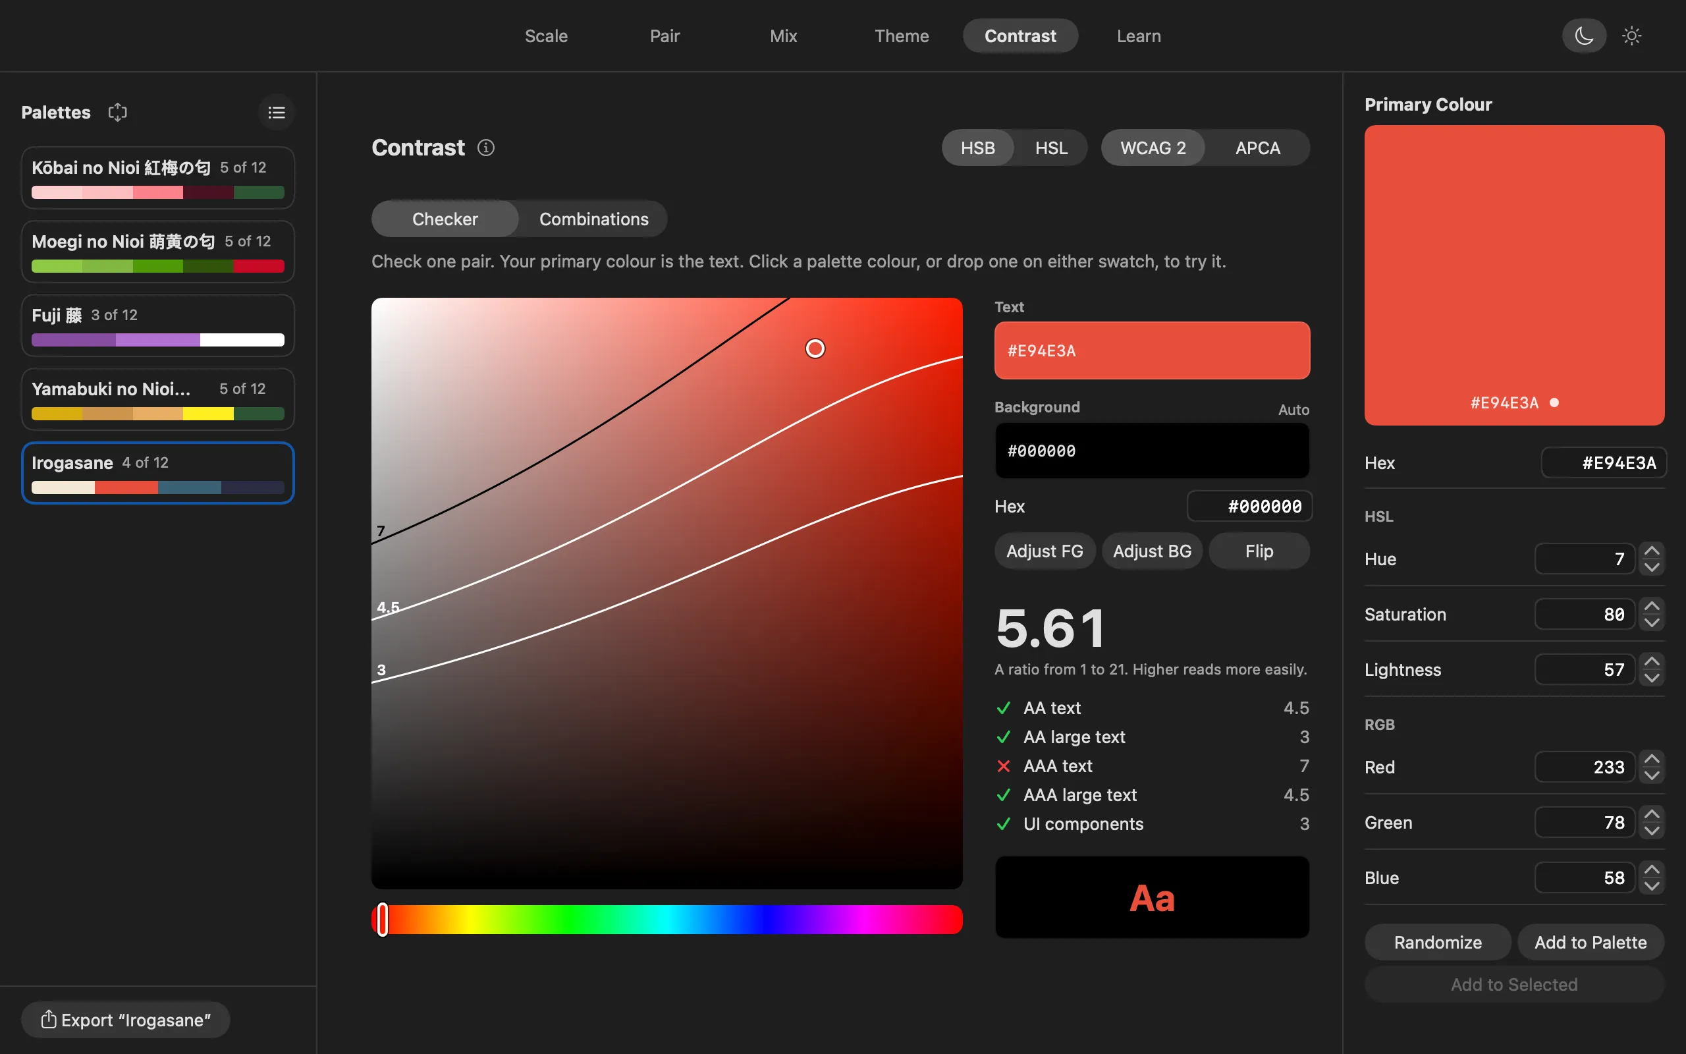Increase Saturation with up arrow
Viewport: 1686px width, 1054px height.
pyautogui.click(x=1651, y=606)
